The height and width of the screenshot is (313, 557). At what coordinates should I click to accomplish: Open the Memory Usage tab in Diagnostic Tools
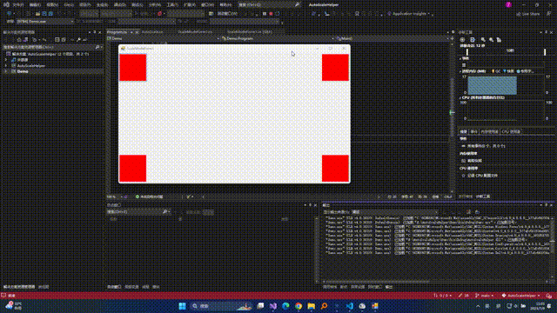click(489, 131)
